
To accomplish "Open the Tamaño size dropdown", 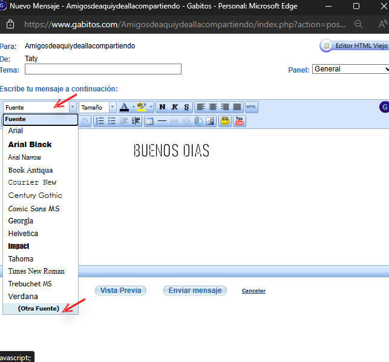I will tap(97, 107).
